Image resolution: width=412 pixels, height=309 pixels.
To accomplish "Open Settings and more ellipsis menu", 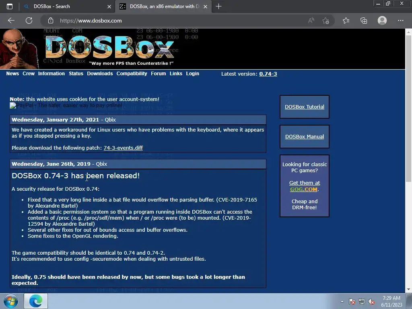I will (x=400, y=21).
